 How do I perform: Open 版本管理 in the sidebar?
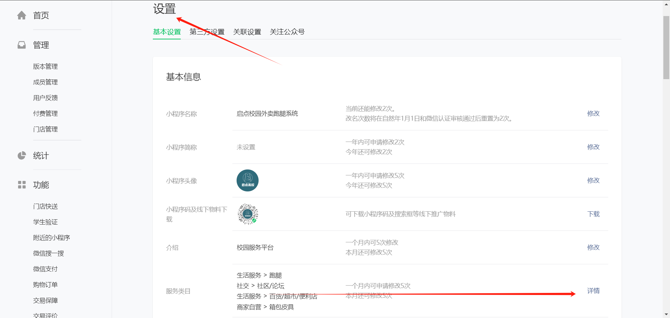45,67
